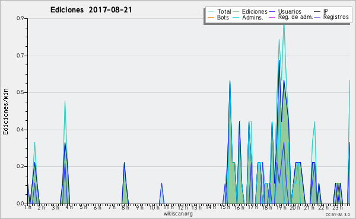Select the Usuarios legend label
The width and height of the screenshot is (356, 219).
click(x=290, y=12)
